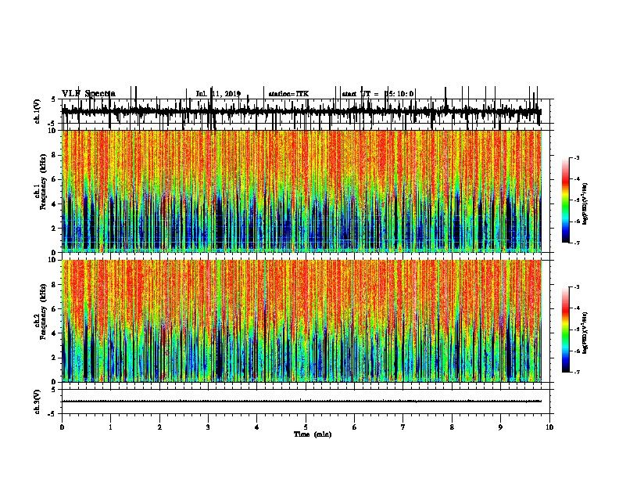
Task: Click the '4' kHz tick on ch.2 frequency axis
Action: point(55,333)
